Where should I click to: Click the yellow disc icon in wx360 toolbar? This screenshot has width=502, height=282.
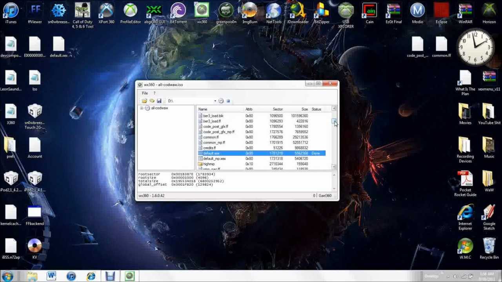coord(152,101)
